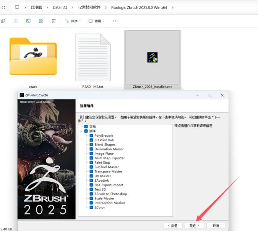This screenshot has height=231, width=258.
Task: Uncheck the Paint Stop plugin
Action: [x=91, y=162]
